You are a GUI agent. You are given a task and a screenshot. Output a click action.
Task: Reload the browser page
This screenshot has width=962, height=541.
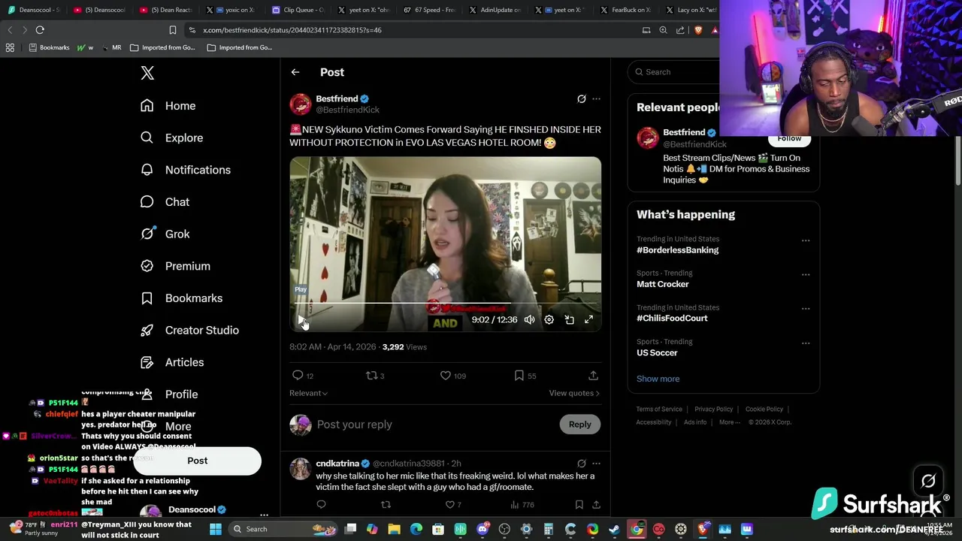click(40, 30)
